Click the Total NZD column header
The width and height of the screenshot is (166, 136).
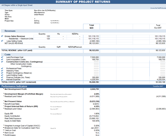[92, 27]
